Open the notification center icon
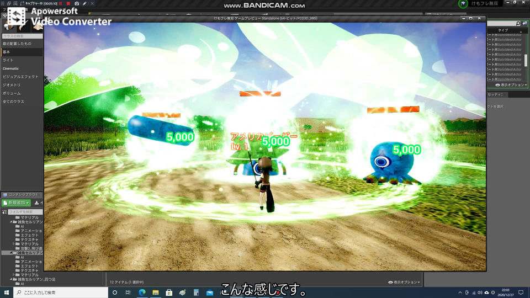 521,292
